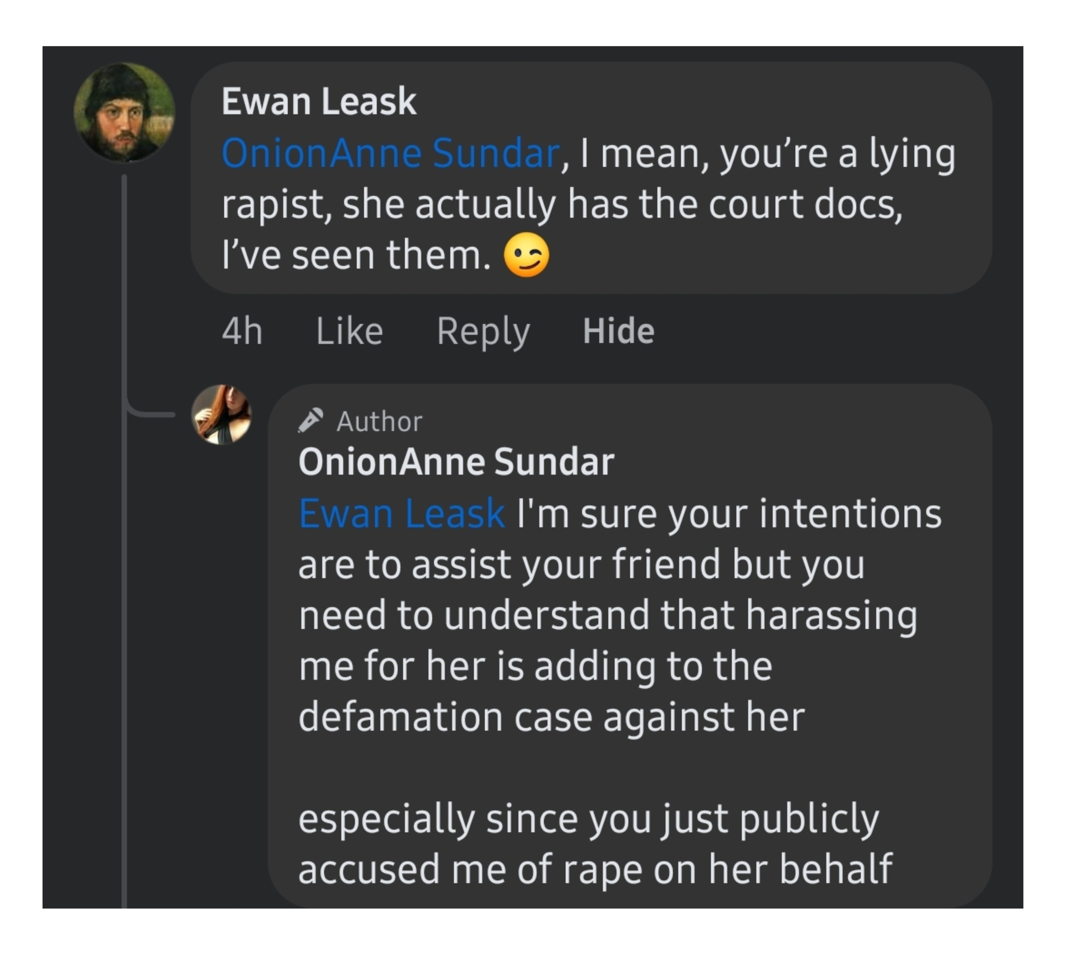This screenshot has width=1065, height=953.
Task: Click the 4h comment timestamp
Action: click(x=242, y=331)
